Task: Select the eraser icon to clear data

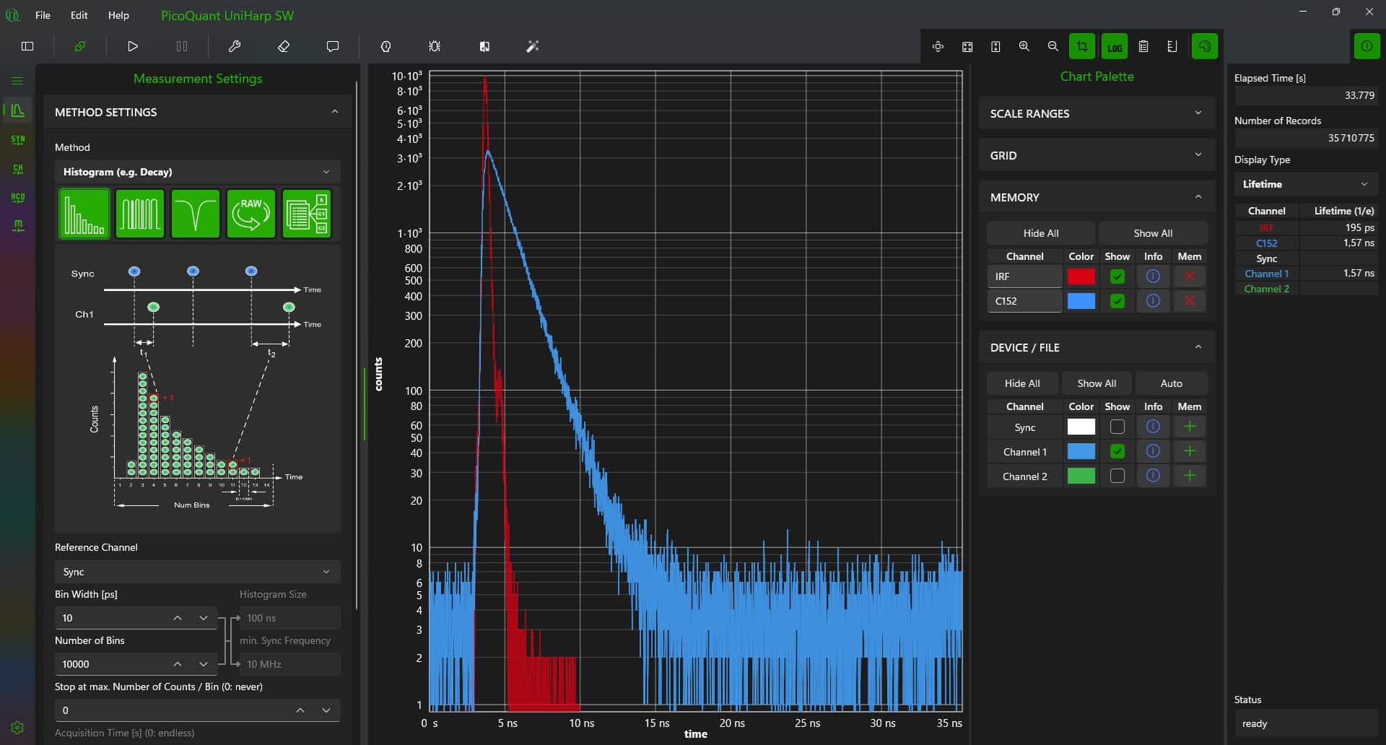Action: pyautogui.click(x=284, y=45)
